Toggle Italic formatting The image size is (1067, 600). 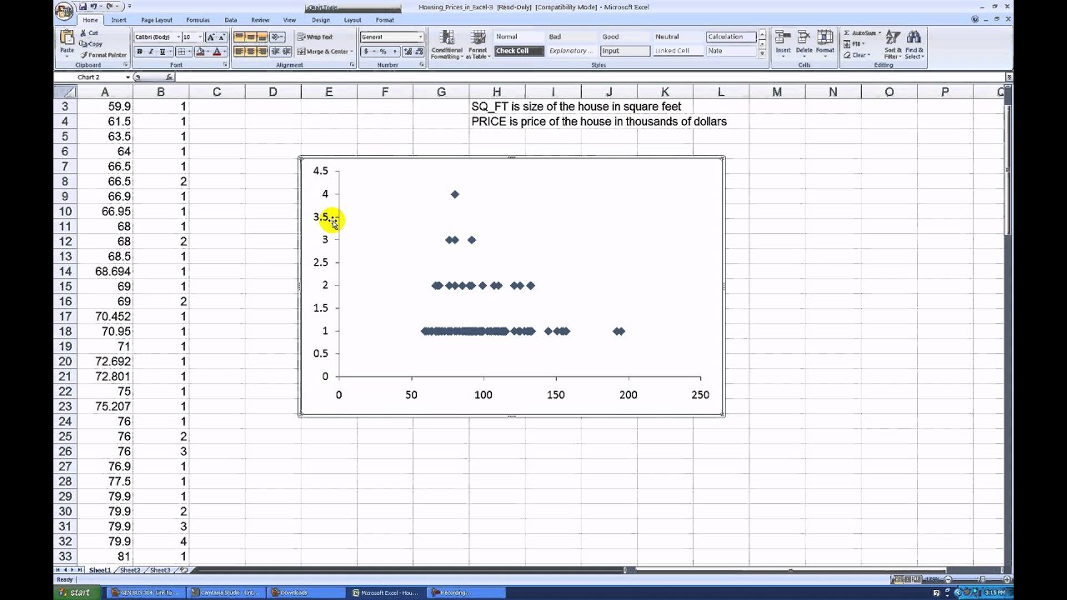coord(151,52)
